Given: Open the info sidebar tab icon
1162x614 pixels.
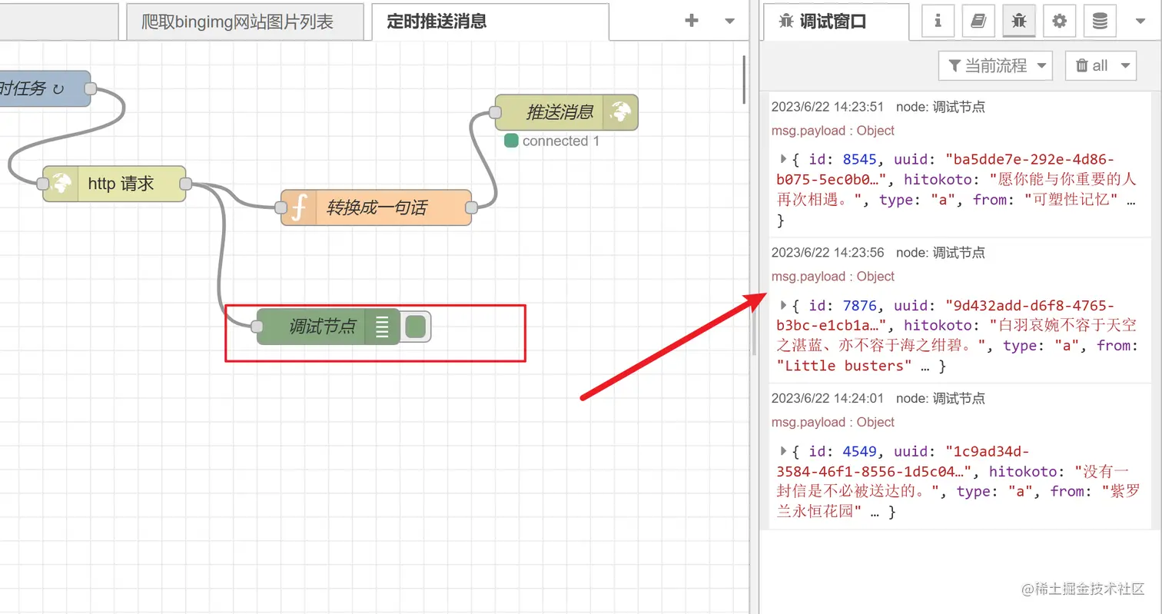Looking at the screenshot, I should coord(938,21).
